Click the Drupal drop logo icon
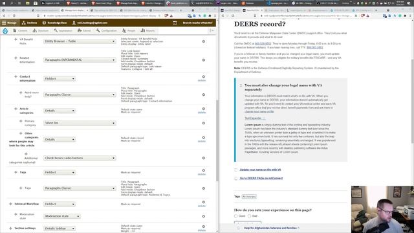Image resolution: width=414 pixels, height=233 pixels. (5, 30)
